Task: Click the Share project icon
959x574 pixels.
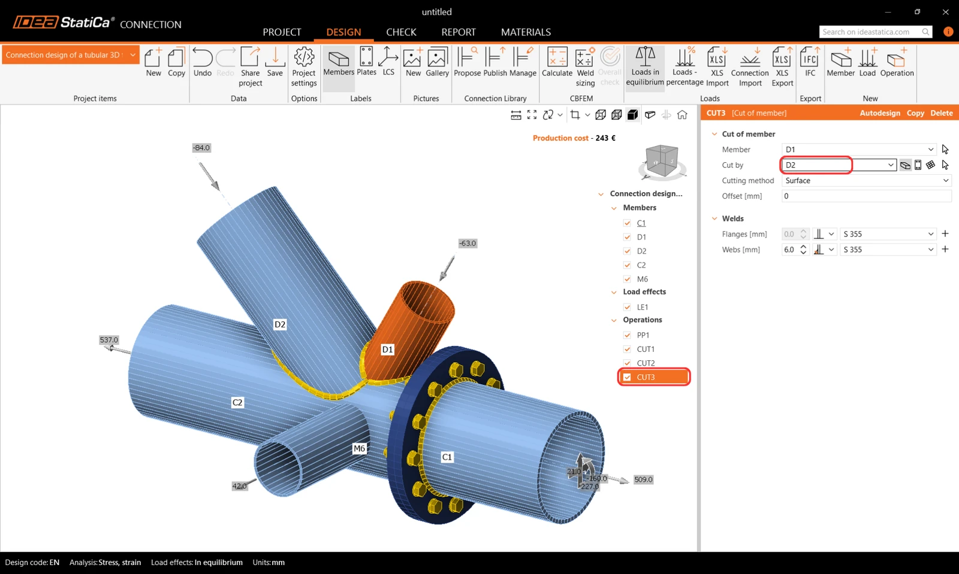Action: [251, 67]
